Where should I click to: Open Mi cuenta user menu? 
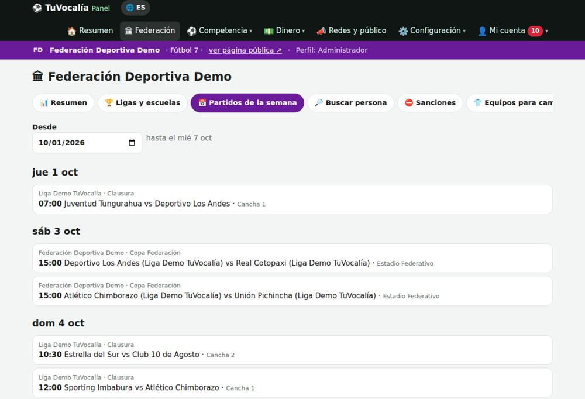(x=512, y=30)
